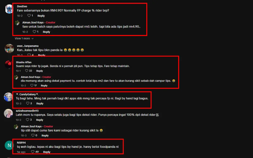Viewport: 253px width, 158px height.
Task: Open NSR94's green N avatar
Action: click(x=9, y=145)
